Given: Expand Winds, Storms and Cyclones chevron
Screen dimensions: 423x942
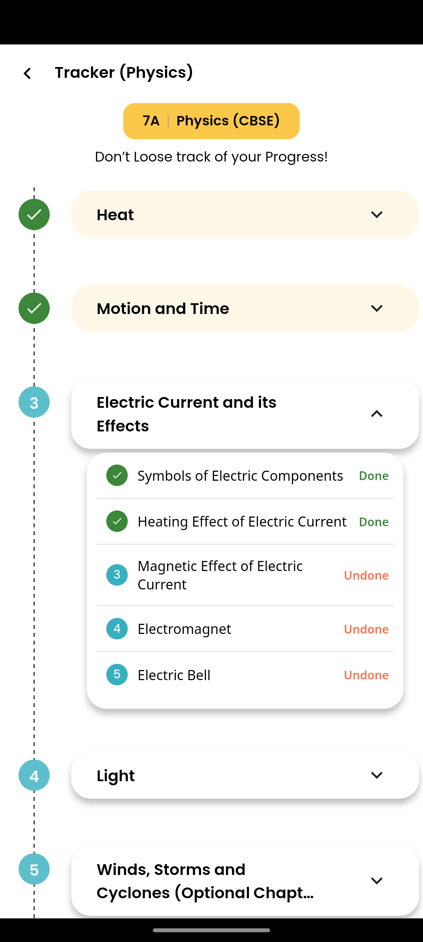Looking at the screenshot, I should [x=377, y=881].
